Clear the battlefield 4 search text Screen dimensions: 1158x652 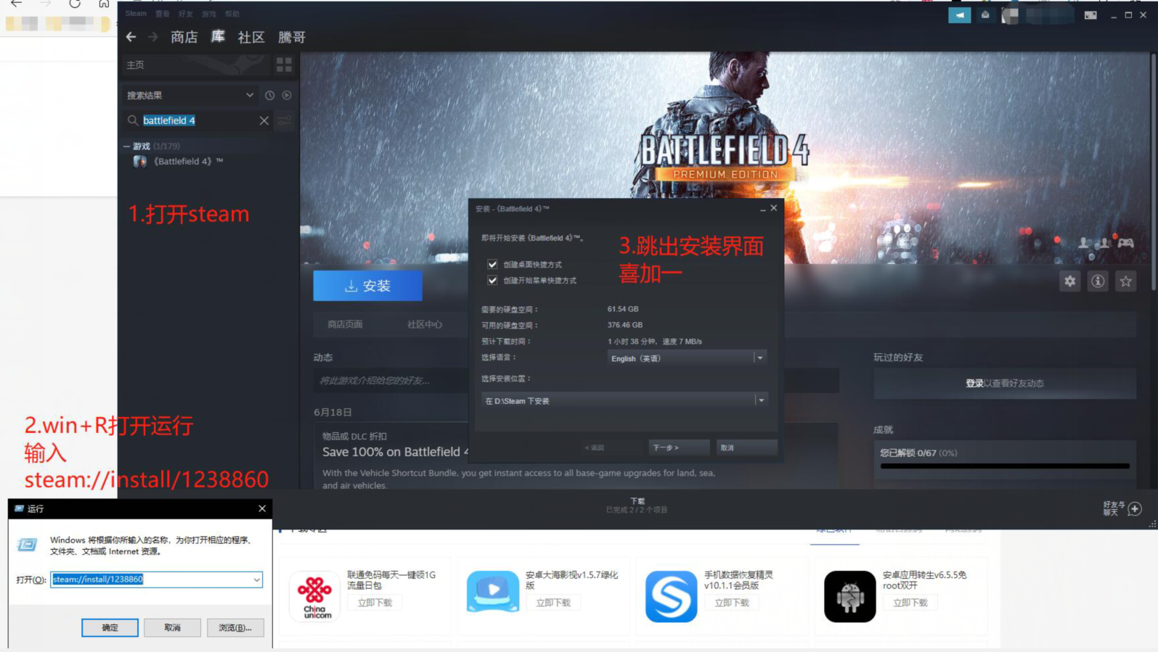[264, 120]
